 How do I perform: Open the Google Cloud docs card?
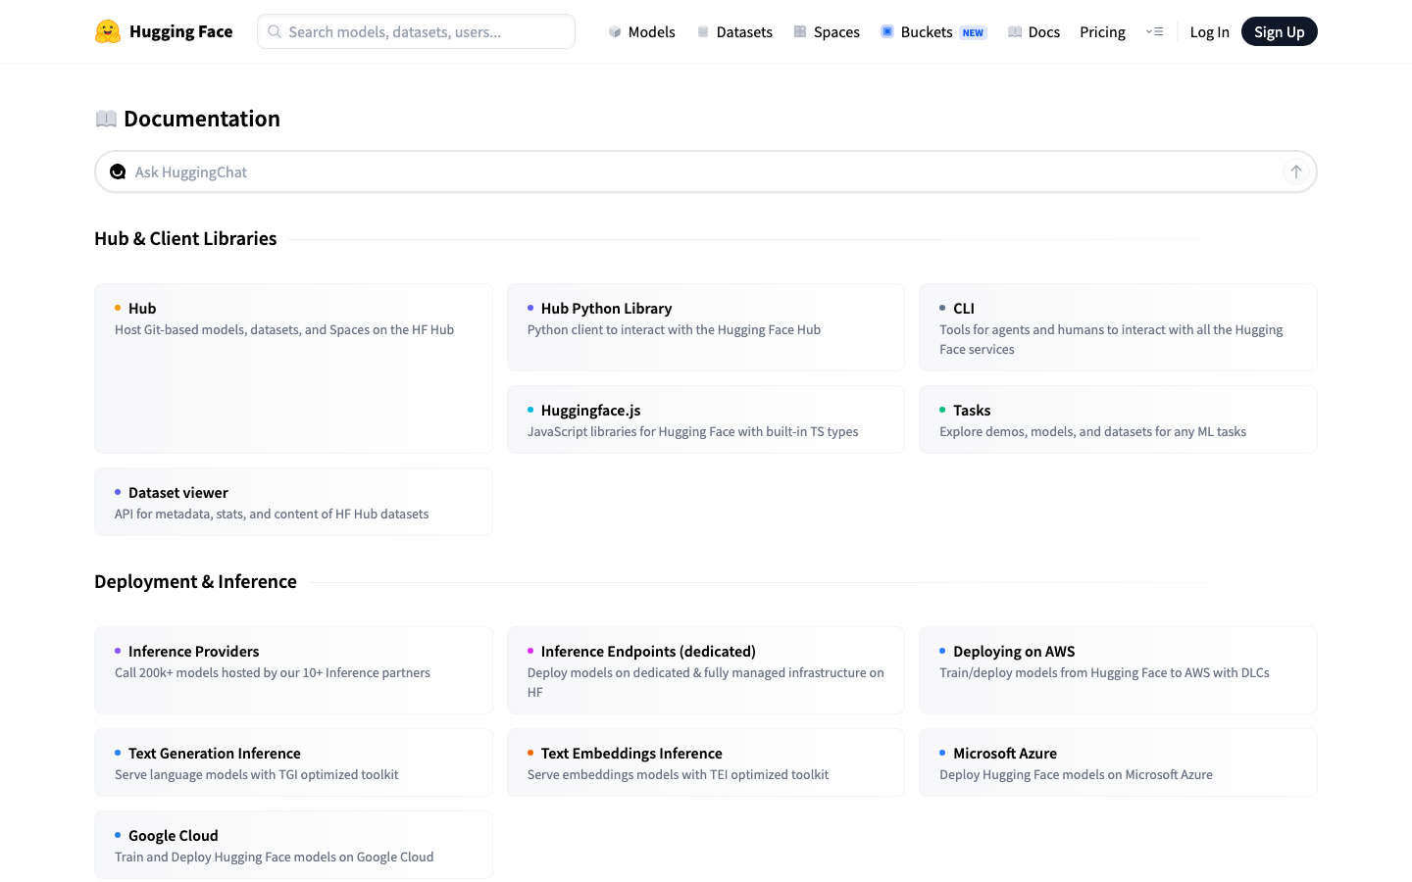coord(293,845)
